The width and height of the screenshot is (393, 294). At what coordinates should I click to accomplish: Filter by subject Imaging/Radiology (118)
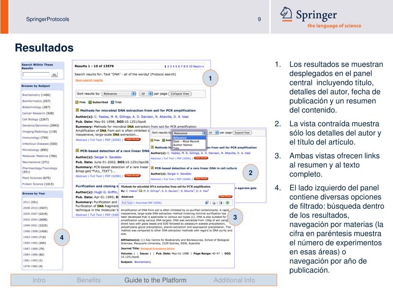tap(40, 132)
